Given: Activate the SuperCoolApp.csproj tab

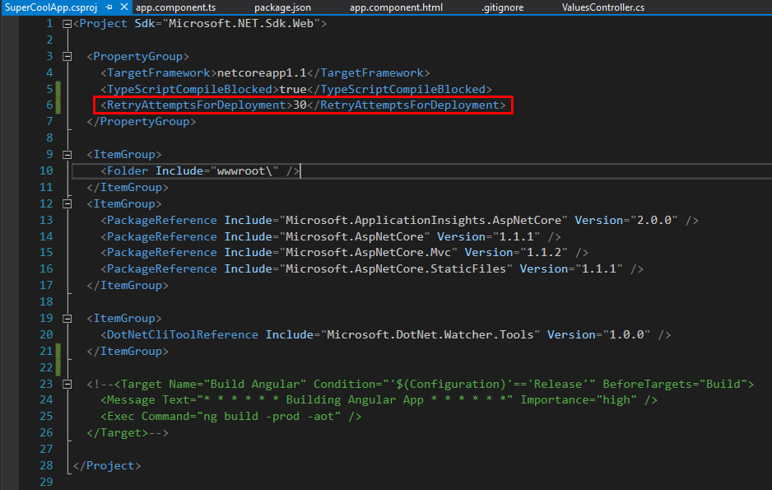Looking at the screenshot, I should pos(51,7).
